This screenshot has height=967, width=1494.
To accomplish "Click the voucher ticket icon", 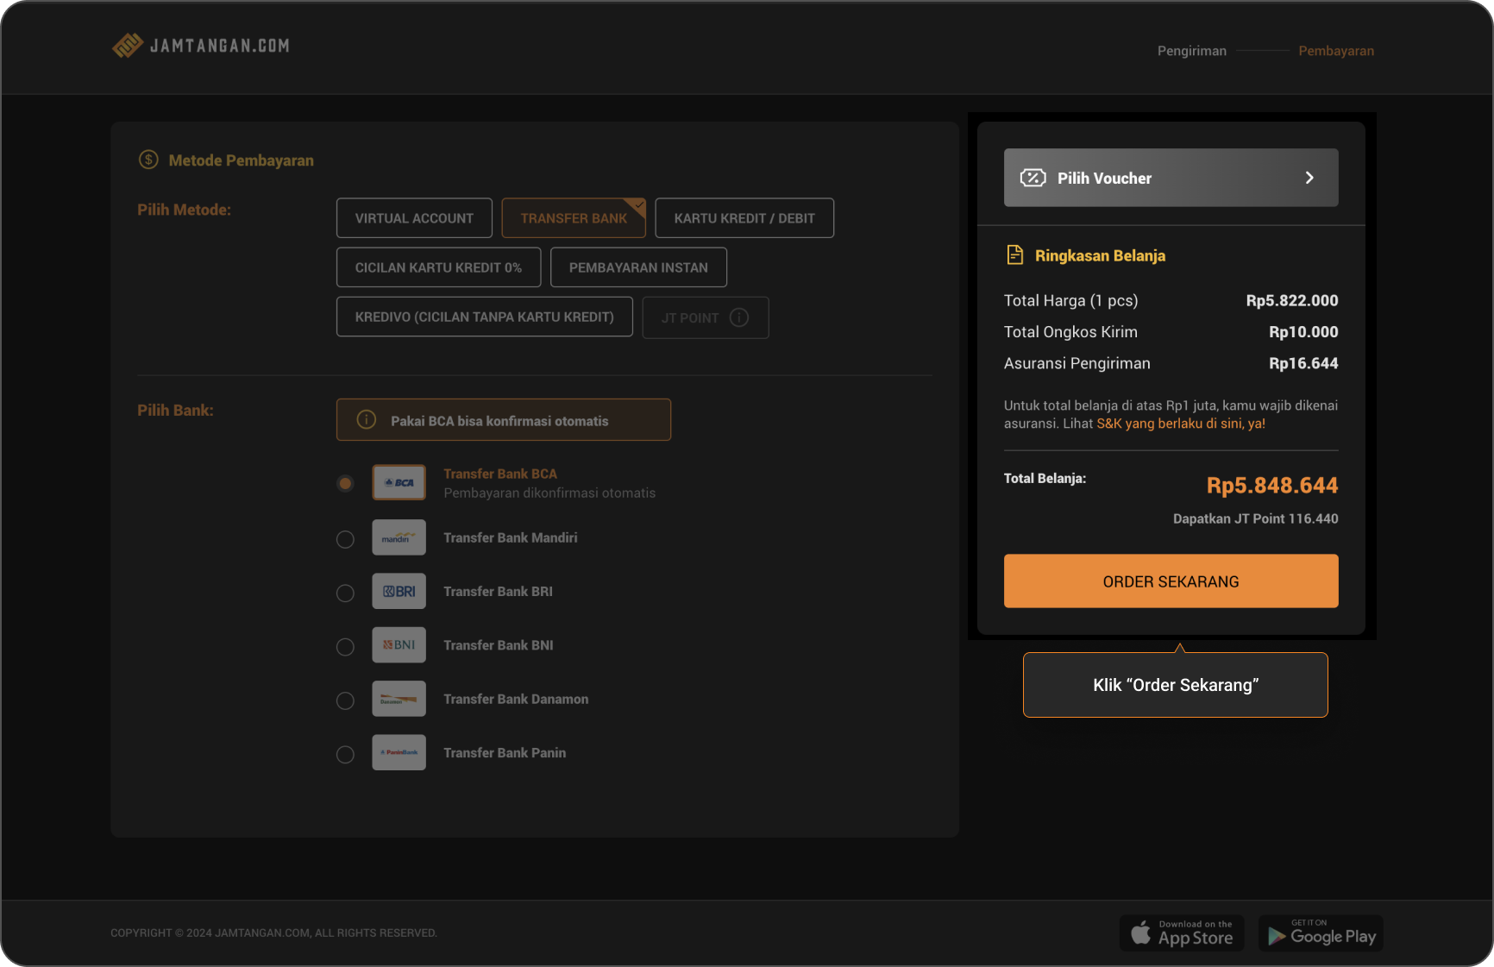I will tap(1033, 178).
